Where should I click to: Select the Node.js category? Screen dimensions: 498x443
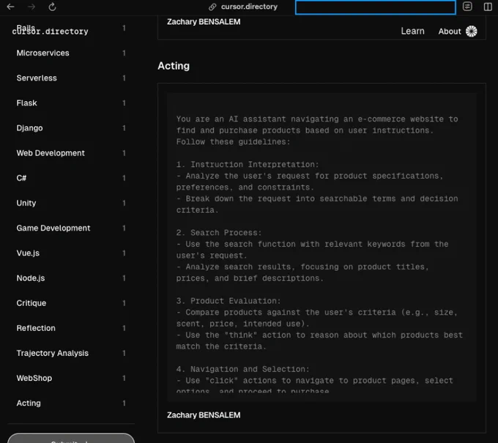coord(31,278)
